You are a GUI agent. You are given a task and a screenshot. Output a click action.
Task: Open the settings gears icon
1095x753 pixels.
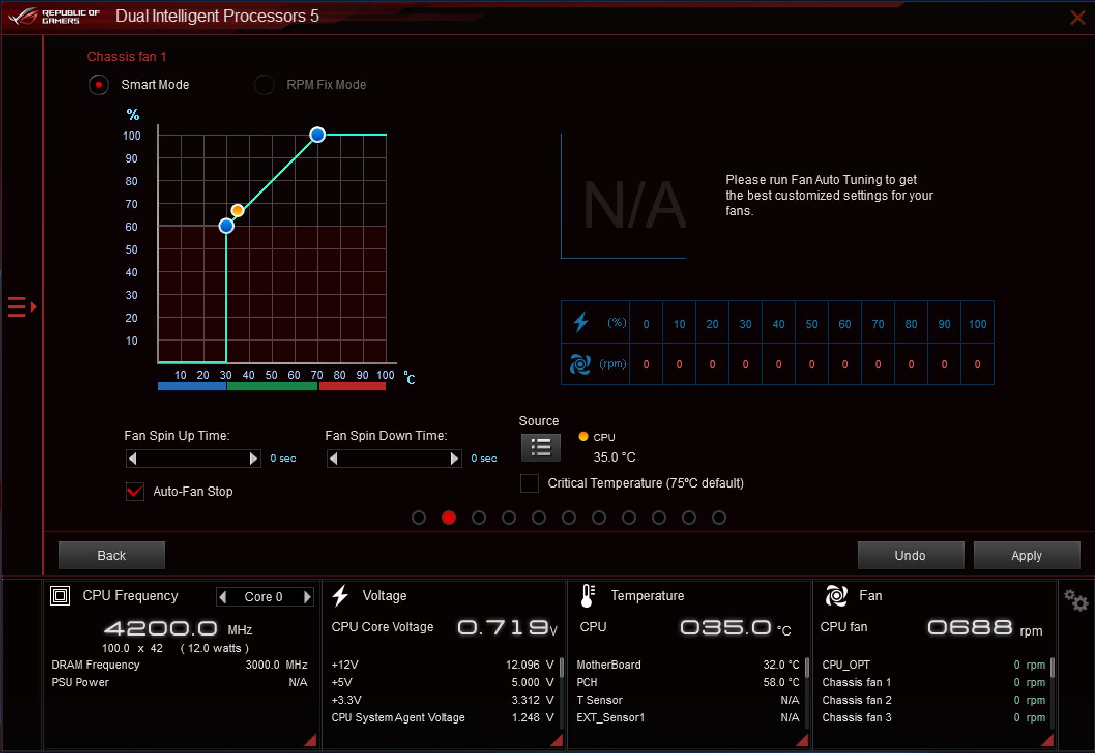[x=1076, y=600]
